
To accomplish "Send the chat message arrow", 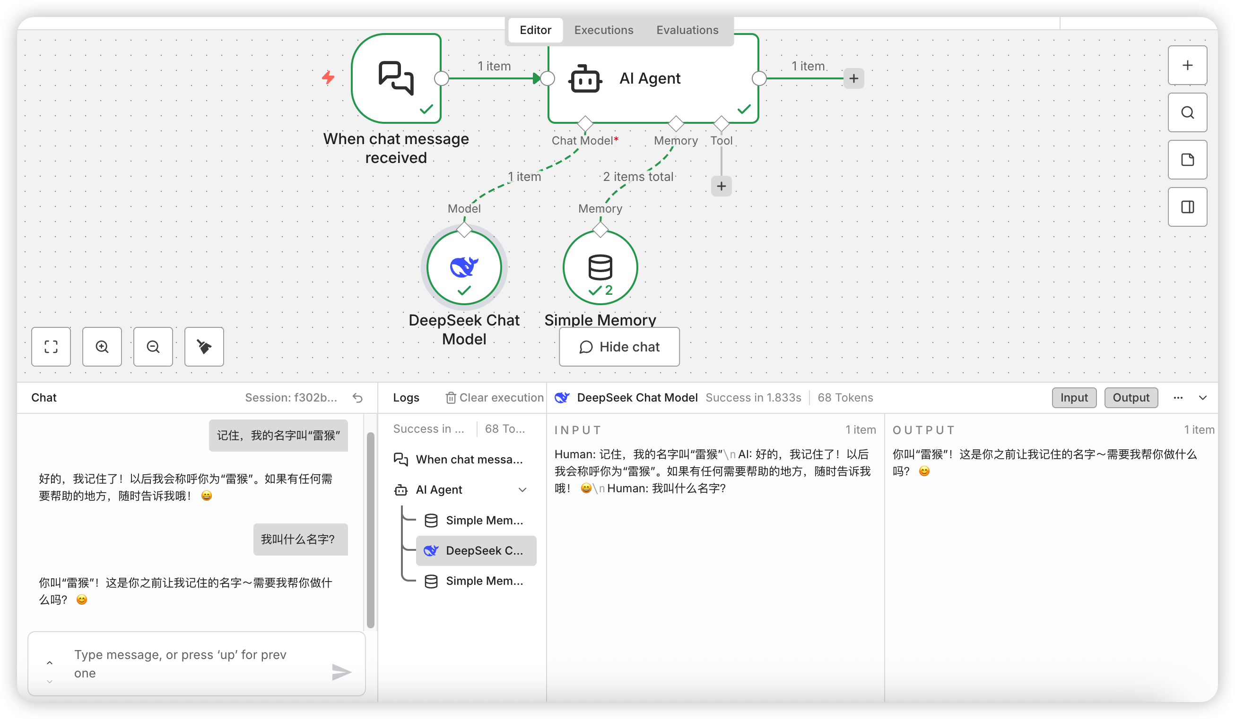I will 341,672.
